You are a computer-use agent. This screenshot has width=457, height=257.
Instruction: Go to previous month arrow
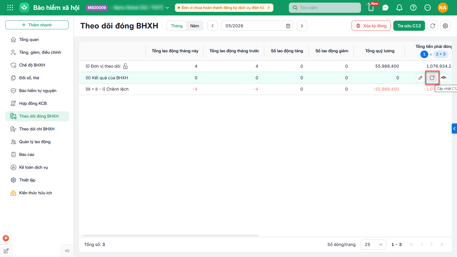click(x=213, y=26)
